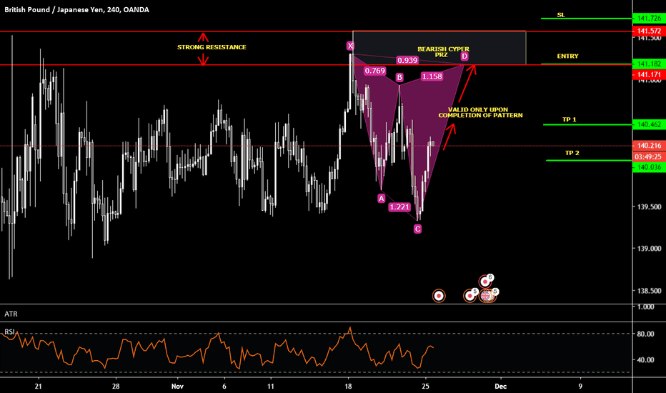Click the current price 140.216 label
This screenshot has width=666, height=393.
click(x=647, y=145)
